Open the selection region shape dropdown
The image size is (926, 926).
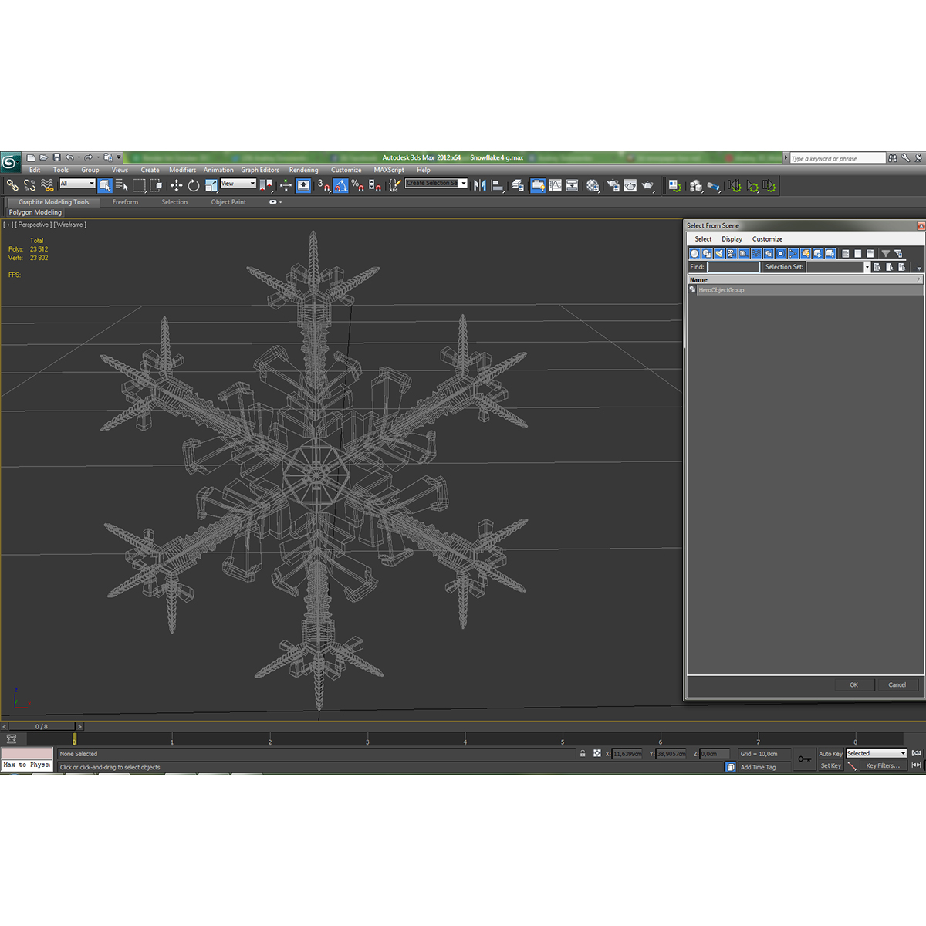pyautogui.click(x=139, y=185)
